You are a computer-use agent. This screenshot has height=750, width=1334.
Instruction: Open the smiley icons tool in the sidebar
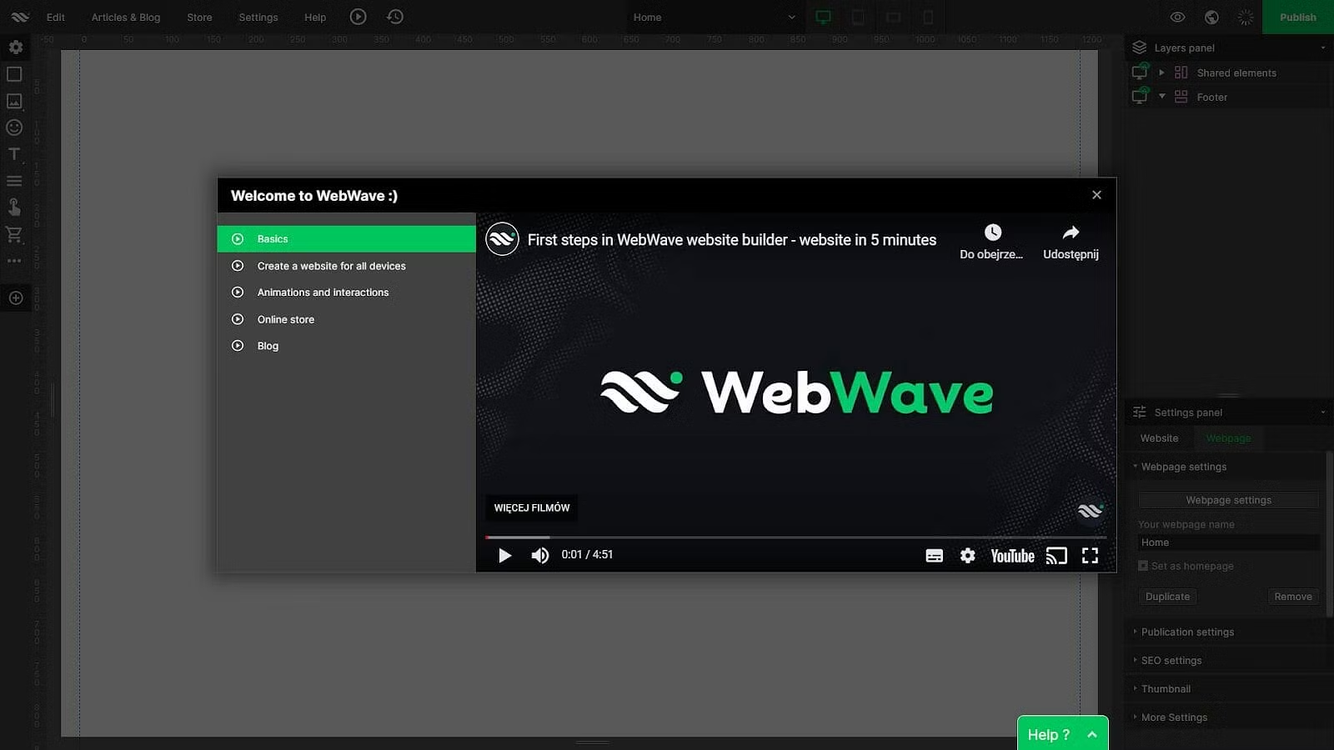pos(14,127)
